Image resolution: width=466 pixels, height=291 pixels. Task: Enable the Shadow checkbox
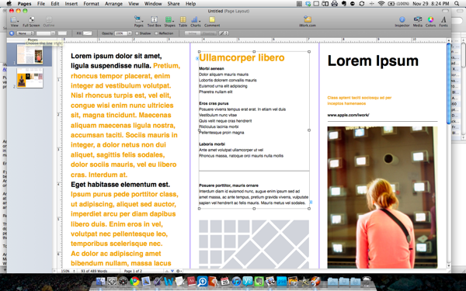(137, 33)
